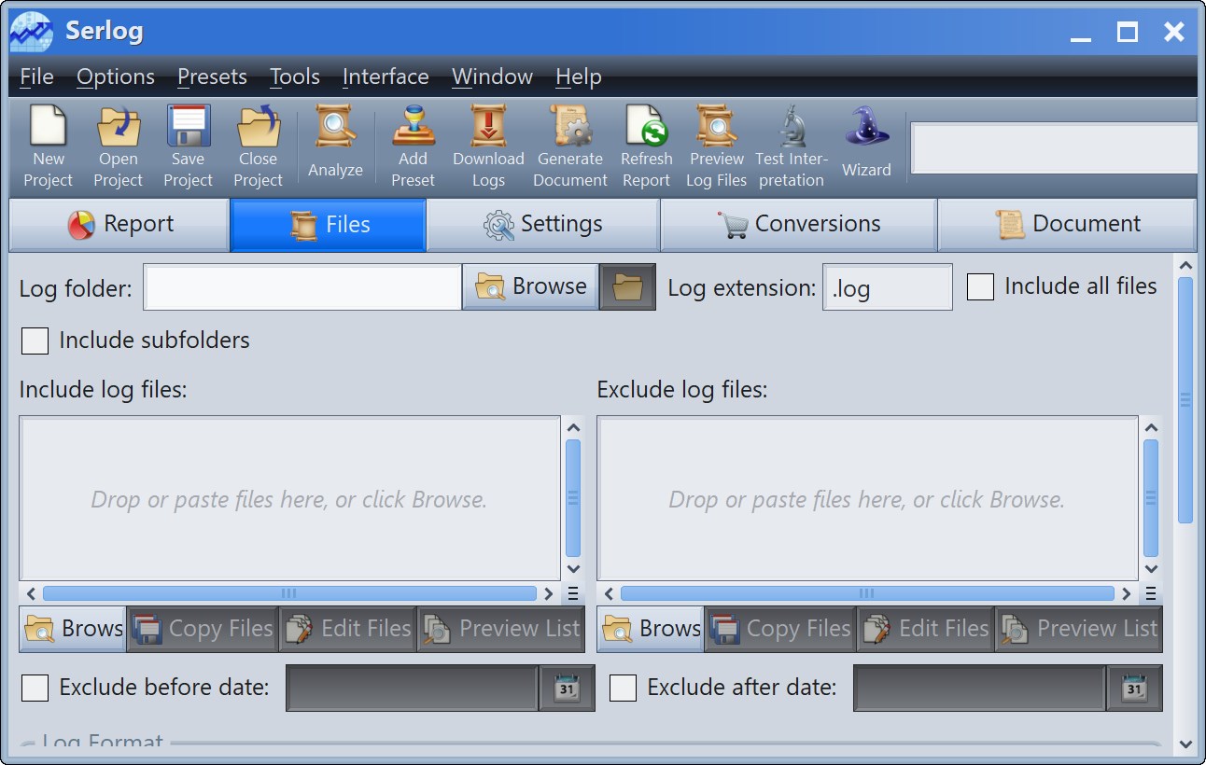This screenshot has height=765, width=1206.
Task: Enable Include all files checkbox
Action: 980,286
